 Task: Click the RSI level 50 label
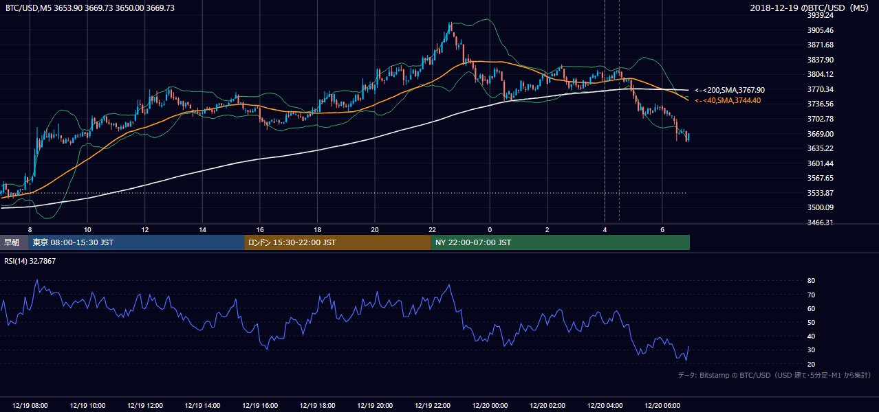811,322
